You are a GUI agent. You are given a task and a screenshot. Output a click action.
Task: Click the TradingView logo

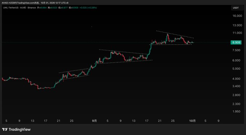(x=16, y=129)
